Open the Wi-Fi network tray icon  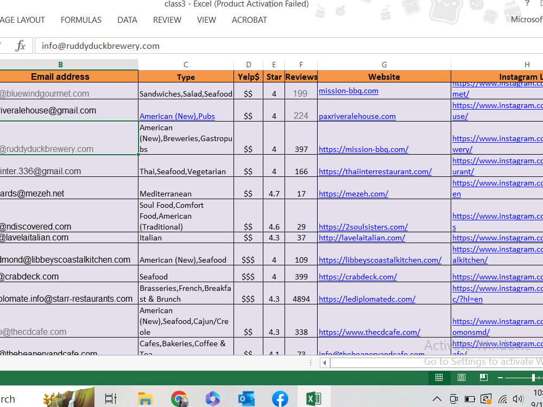click(502, 399)
